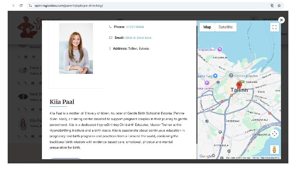
Task: Click the Lennusadam museum marker
Action: click(219, 49)
